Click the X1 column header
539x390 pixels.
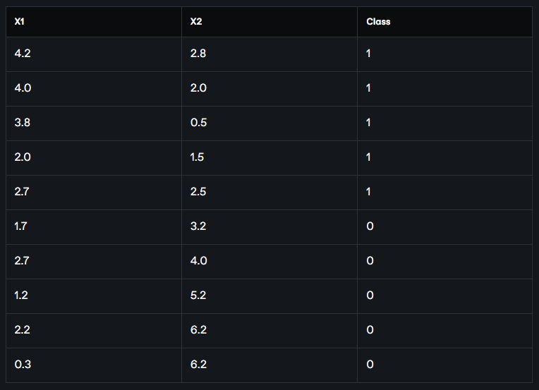(21, 22)
